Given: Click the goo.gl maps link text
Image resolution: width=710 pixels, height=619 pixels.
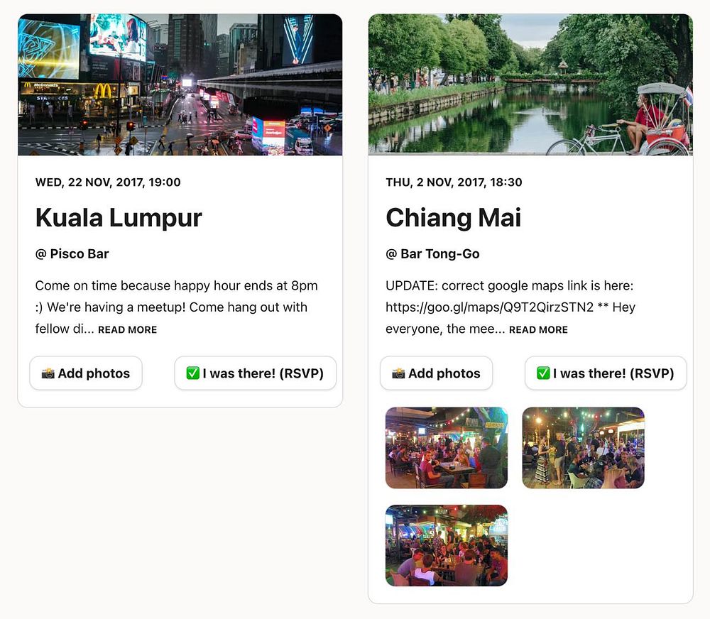Looking at the screenshot, I should 489,307.
